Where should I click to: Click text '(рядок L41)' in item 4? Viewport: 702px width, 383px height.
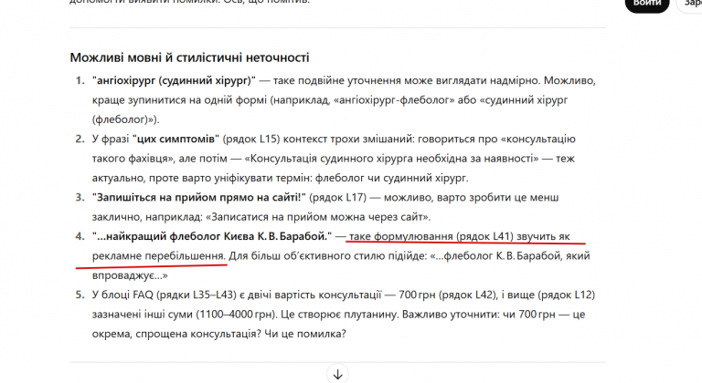coord(484,236)
